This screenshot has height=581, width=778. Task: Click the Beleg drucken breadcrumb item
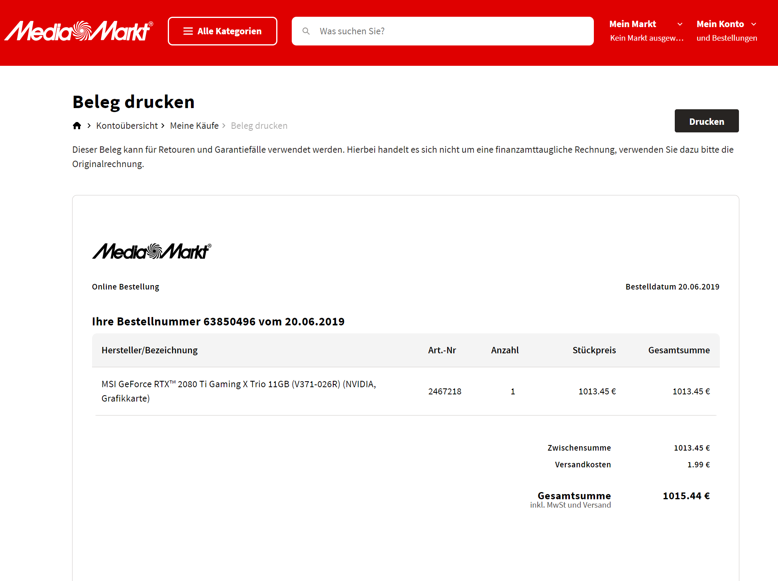(x=259, y=126)
